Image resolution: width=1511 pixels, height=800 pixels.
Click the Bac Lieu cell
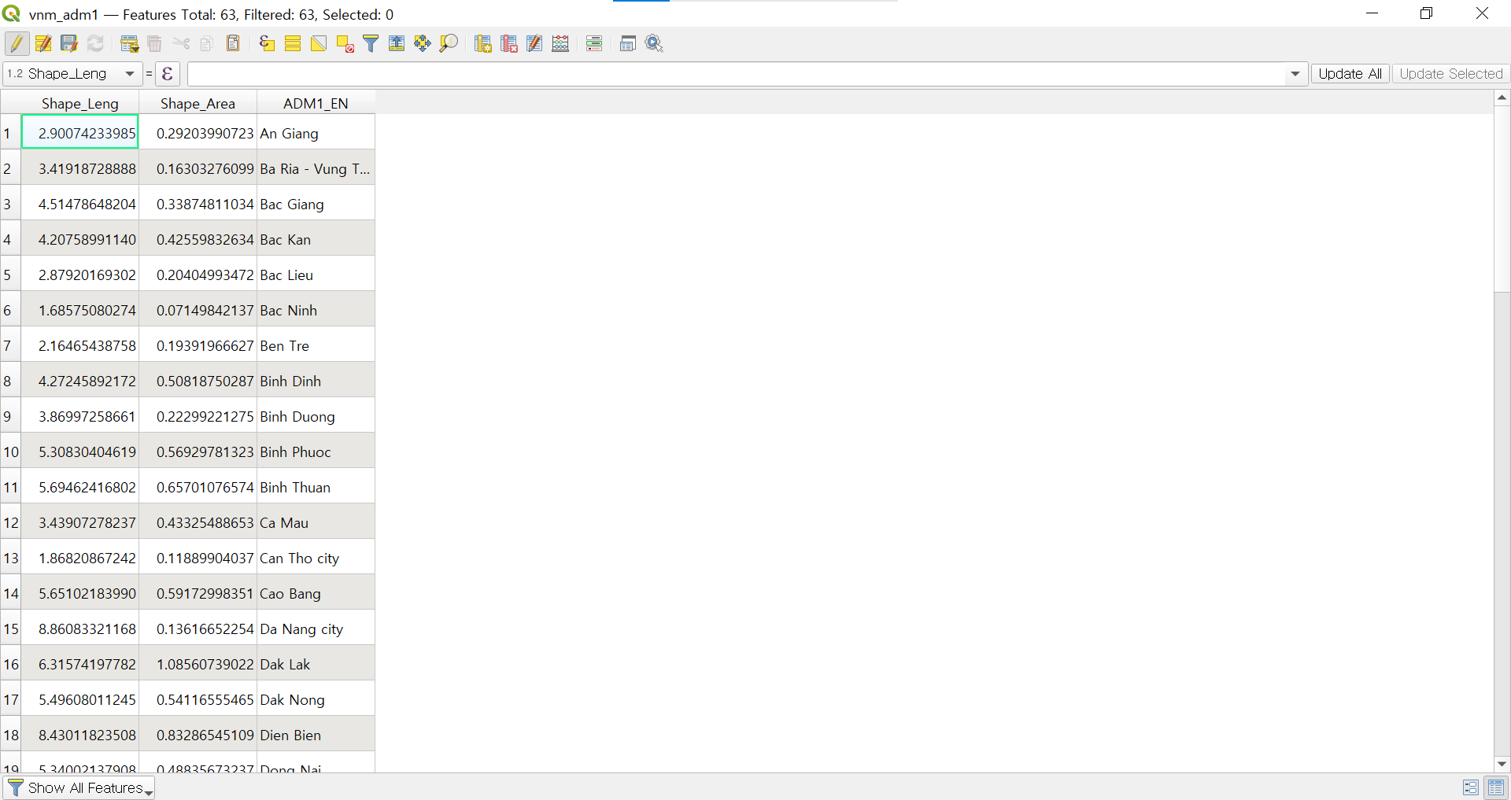[316, 275]
